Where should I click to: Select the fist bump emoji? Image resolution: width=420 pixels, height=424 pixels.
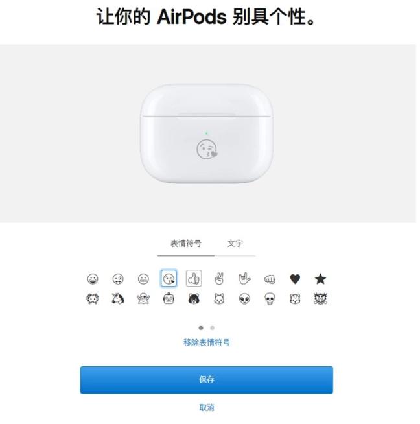point(270,279)
